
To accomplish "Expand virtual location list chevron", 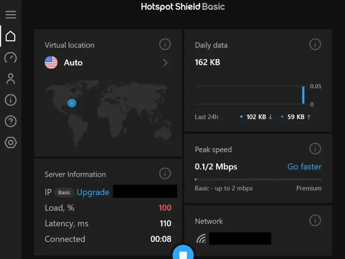I will click(165, 63).
